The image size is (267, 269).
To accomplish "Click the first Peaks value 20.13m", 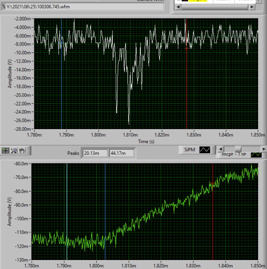I will pyautogui.click(x=95, y=153).
